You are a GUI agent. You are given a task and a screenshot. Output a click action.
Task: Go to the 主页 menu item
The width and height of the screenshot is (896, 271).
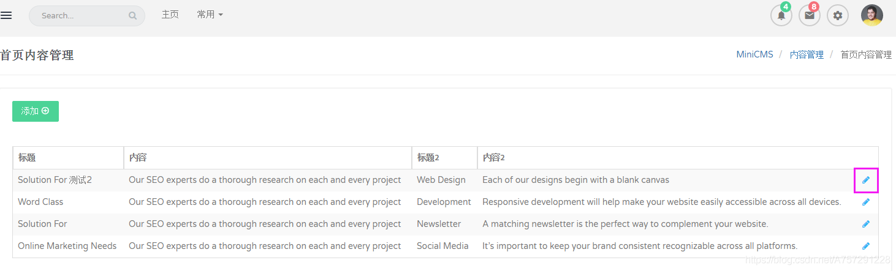pos(170,15)
